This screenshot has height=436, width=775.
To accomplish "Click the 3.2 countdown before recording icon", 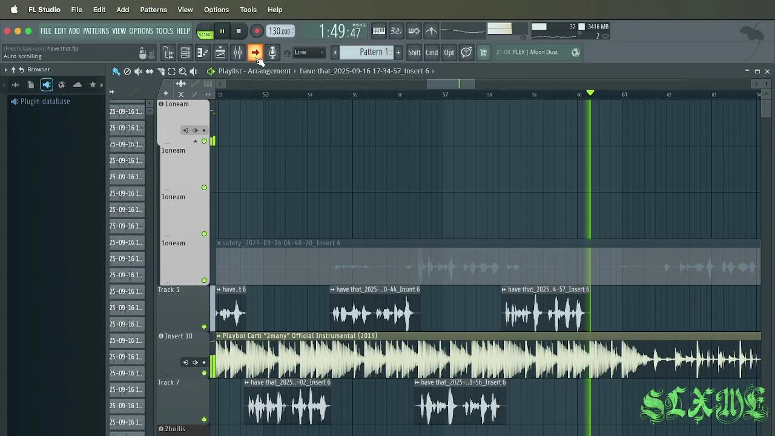I will click(396, 31).
